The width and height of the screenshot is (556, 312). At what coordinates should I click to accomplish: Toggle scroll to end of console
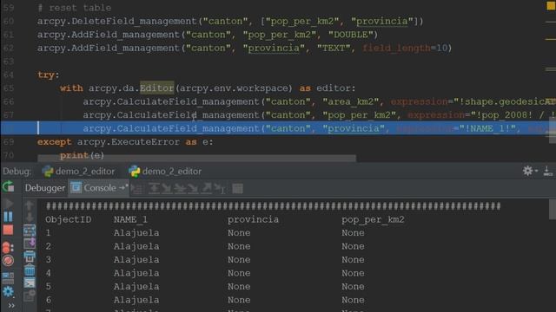point(30,244)
